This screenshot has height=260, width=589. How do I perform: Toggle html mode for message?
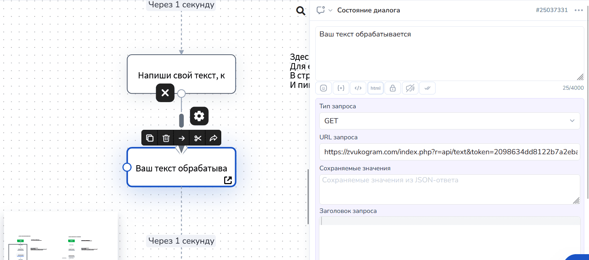[375, 88]
